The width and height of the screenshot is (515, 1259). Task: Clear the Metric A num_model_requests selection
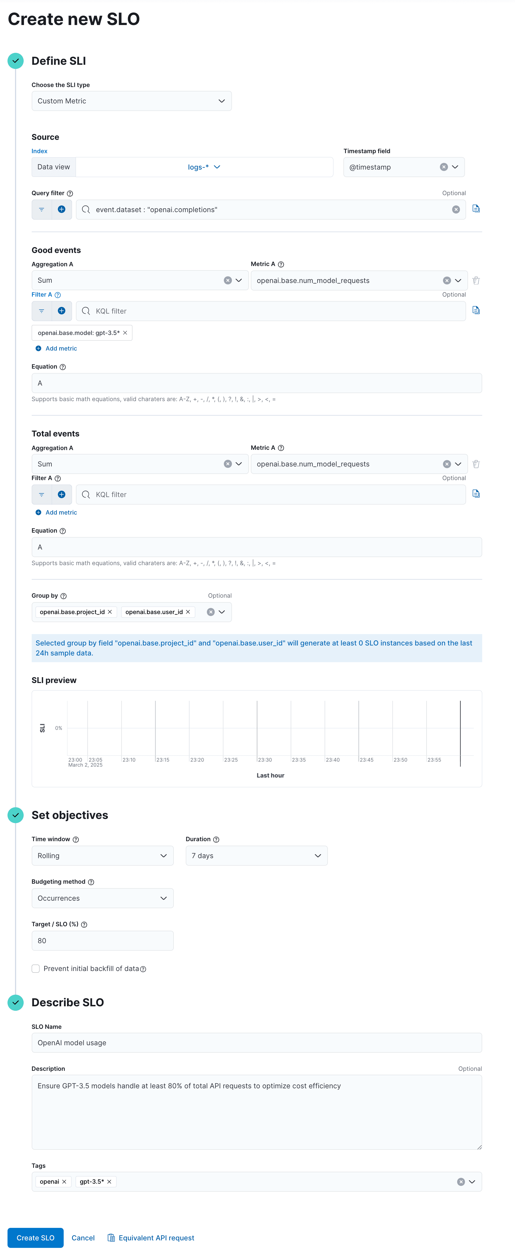pyautogui.click(x=447, y=280)
